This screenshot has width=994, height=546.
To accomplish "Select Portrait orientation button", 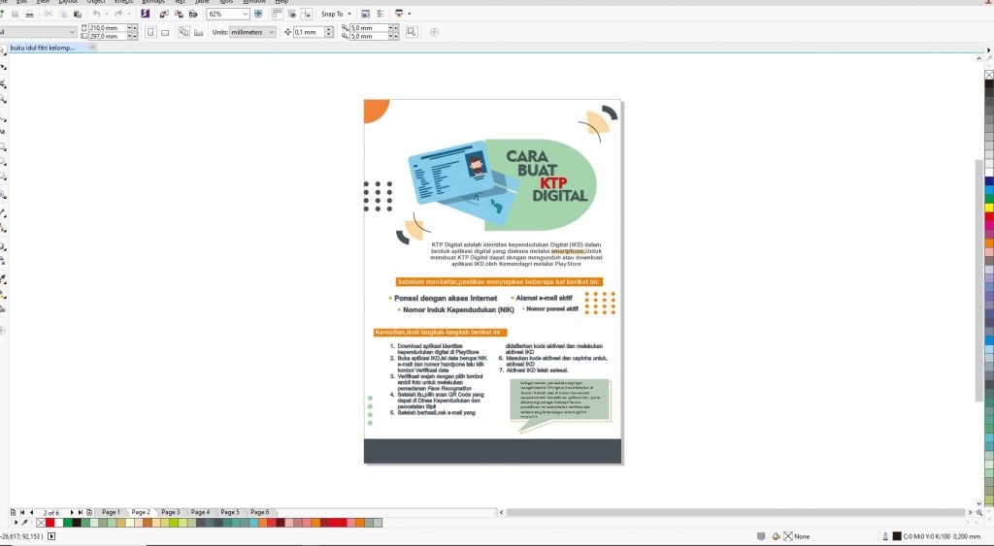I will pyautogui.click(x=150, y=32).
